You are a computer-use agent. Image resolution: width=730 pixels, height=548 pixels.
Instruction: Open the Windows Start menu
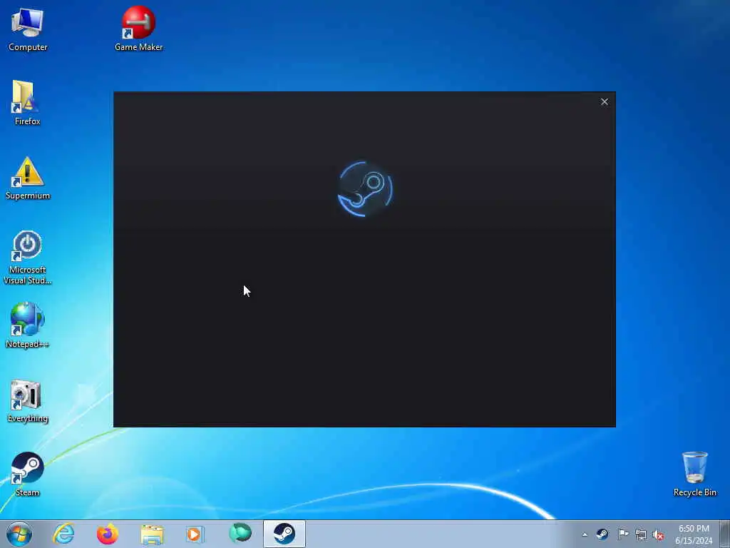19,534
